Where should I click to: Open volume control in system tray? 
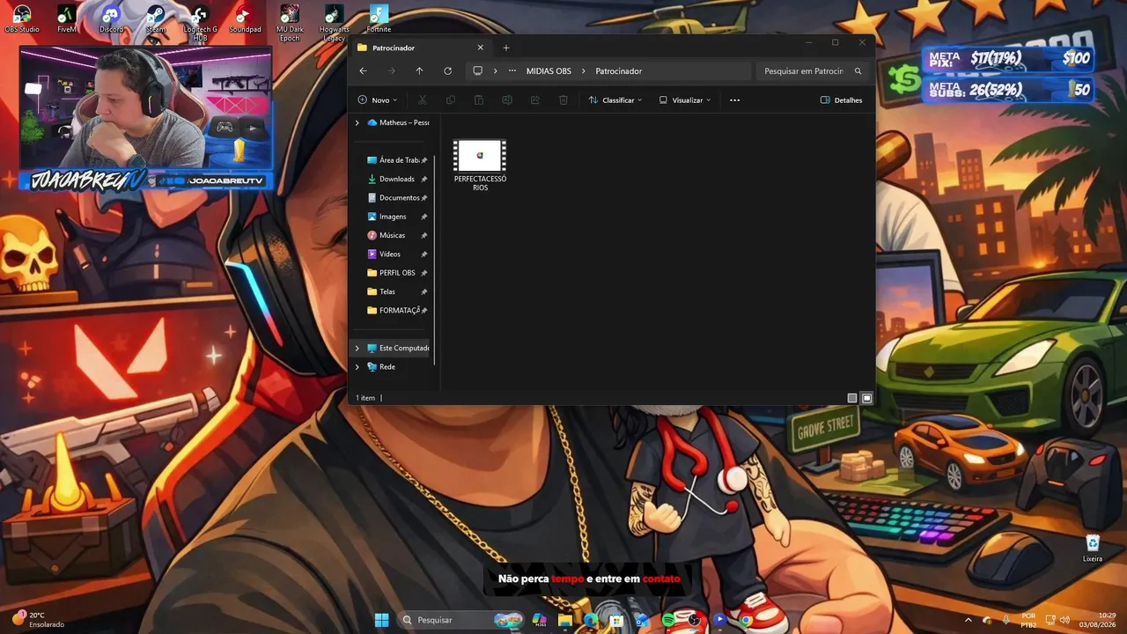[x=1064, y=620]
